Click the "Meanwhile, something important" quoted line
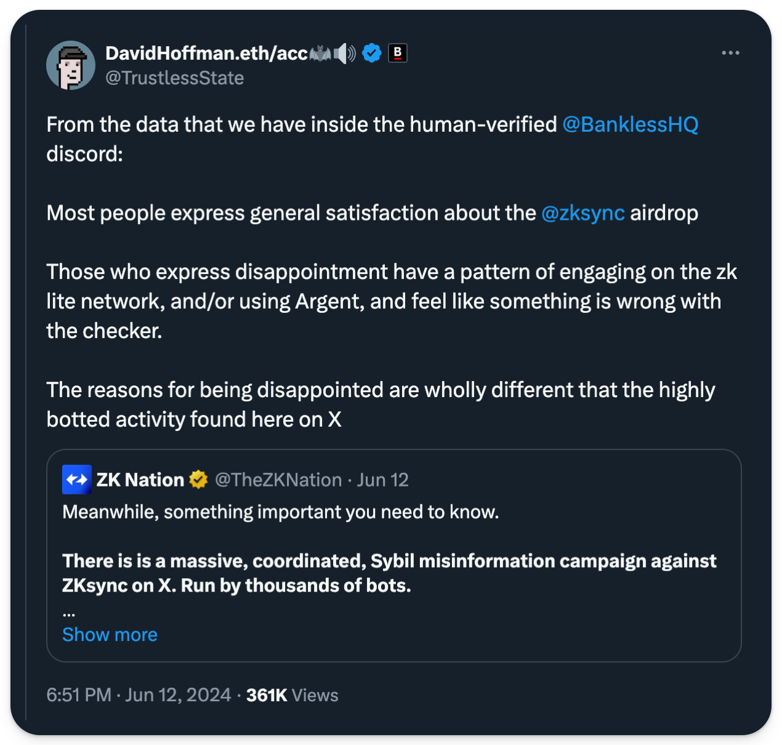 tap(281, 512)
